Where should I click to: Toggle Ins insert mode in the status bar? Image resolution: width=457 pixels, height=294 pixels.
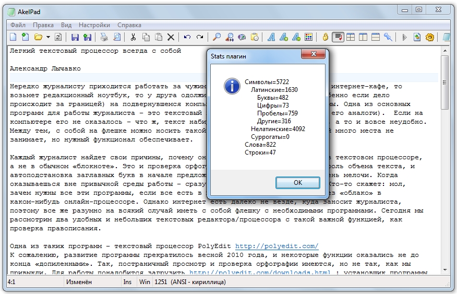click(x=127, y=282)
